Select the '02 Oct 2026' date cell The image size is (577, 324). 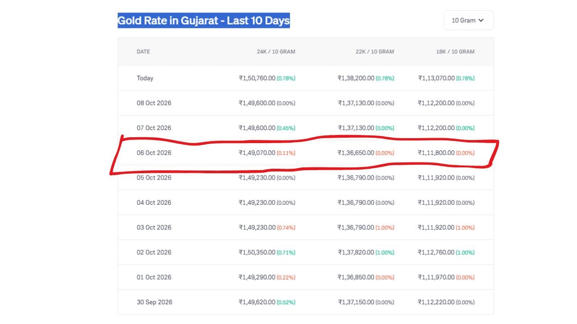[154, 252]
